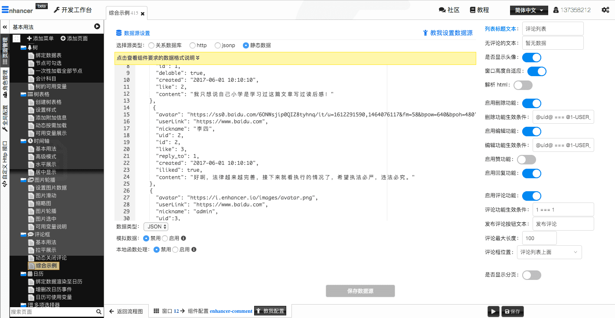Enable the 解析 html switch
This screenshot has height=318, width=615.
point(523,85)
